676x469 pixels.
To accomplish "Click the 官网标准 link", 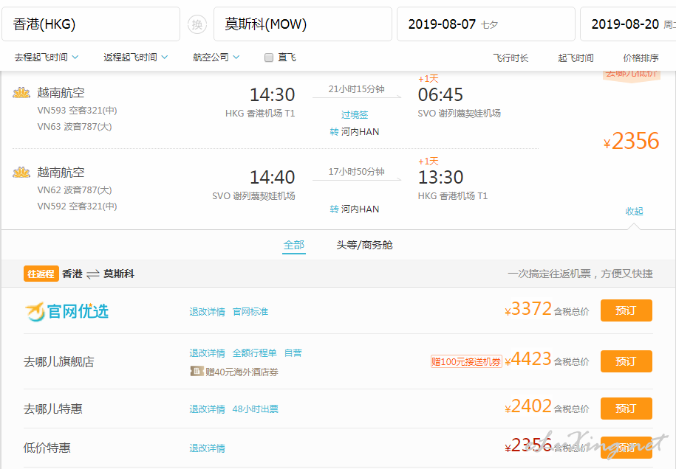I will pyautogui.click(x=250, y=311).
